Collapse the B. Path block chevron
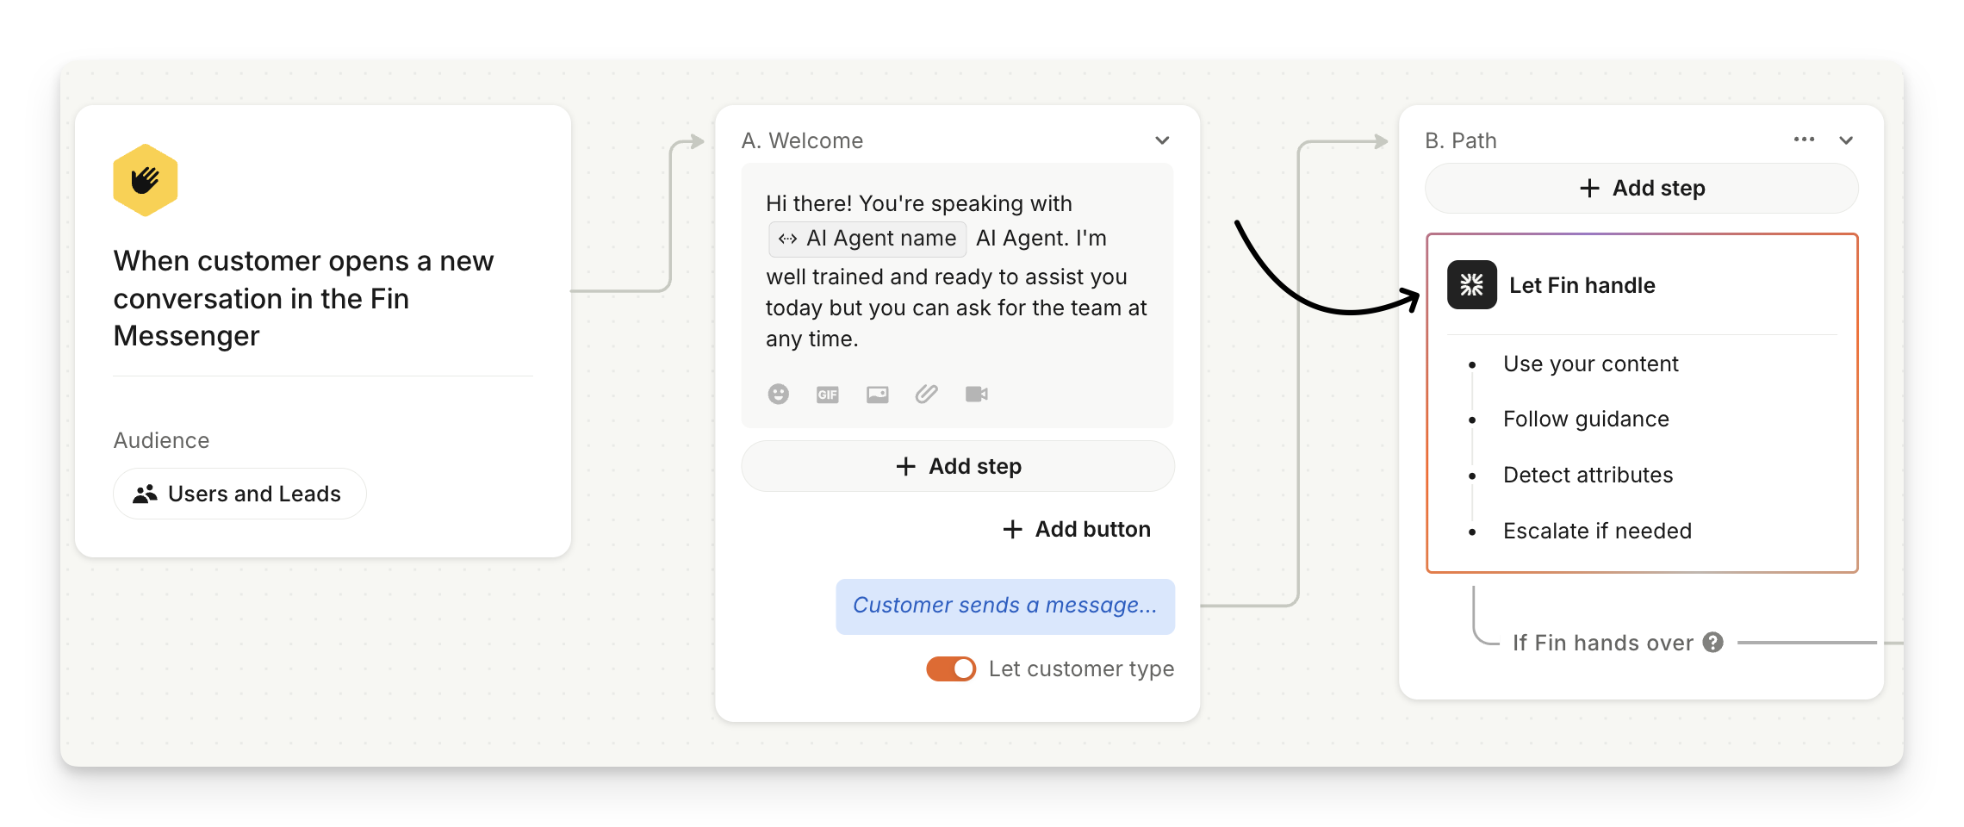 pos(1846,140)
